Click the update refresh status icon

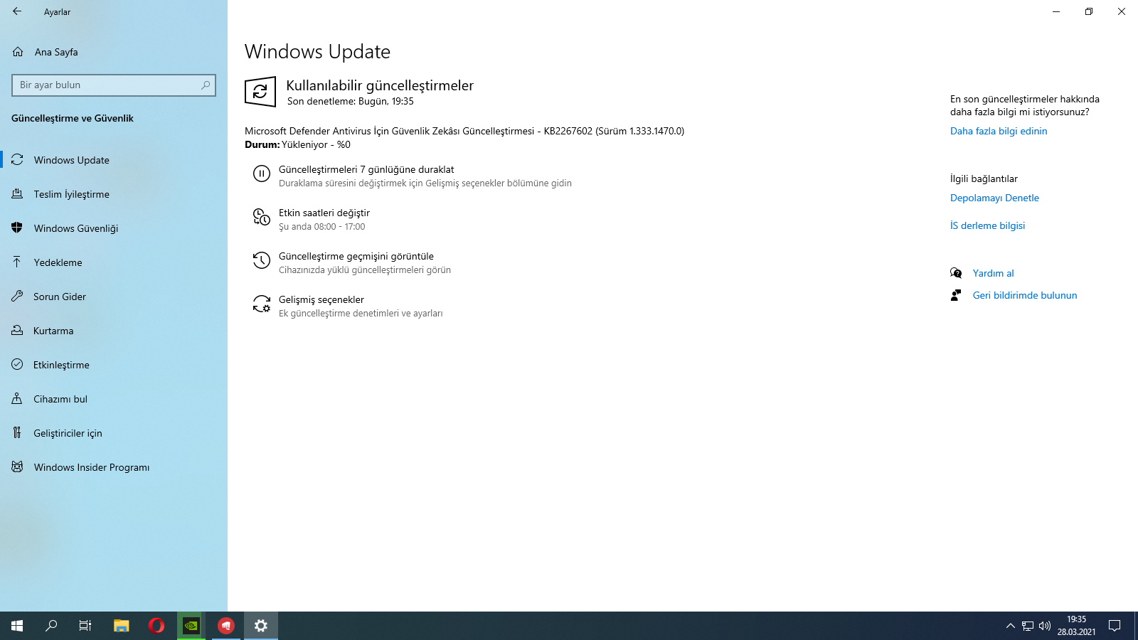(x=260, y=92)
